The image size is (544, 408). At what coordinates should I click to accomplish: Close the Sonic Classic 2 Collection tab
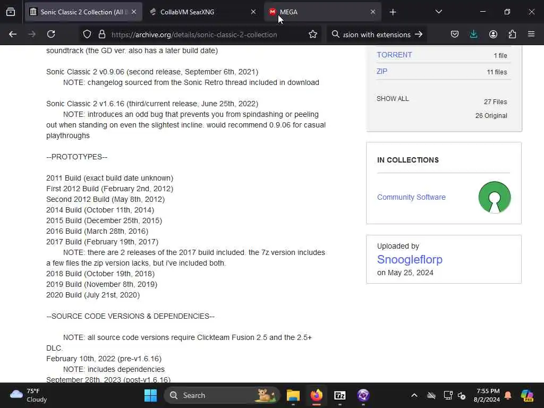[x=134, y=12]
